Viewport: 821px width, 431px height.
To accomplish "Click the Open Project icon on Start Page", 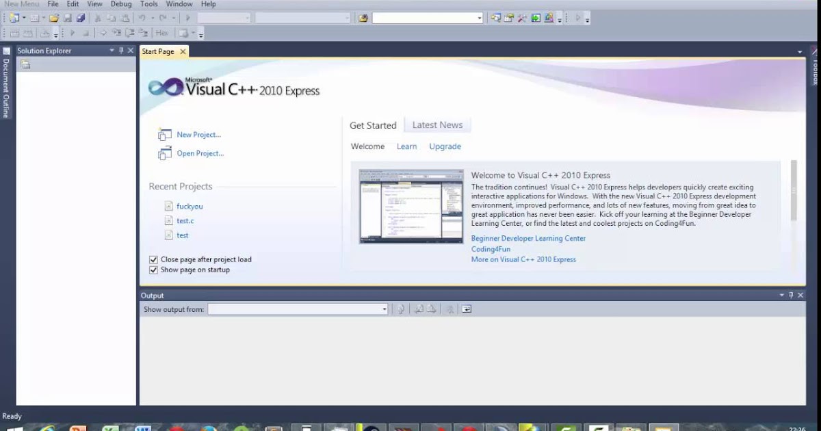I will click(164, 154).
